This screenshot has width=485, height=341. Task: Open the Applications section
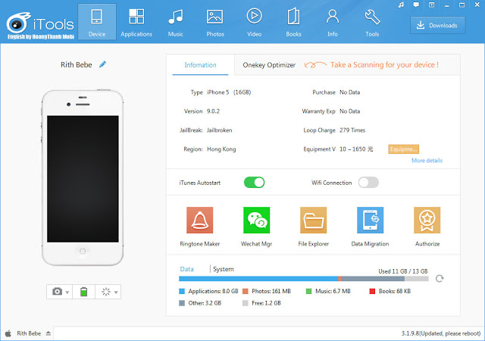pos(136,22)
